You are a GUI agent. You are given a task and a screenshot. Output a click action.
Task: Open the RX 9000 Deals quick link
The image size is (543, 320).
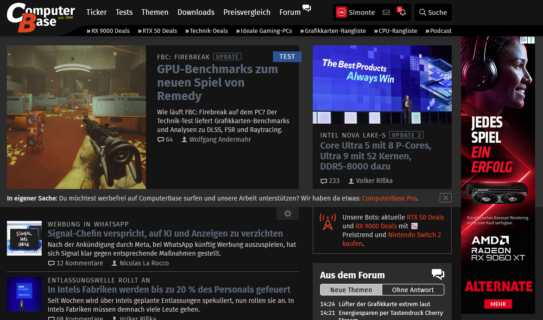tap(108, 31)
